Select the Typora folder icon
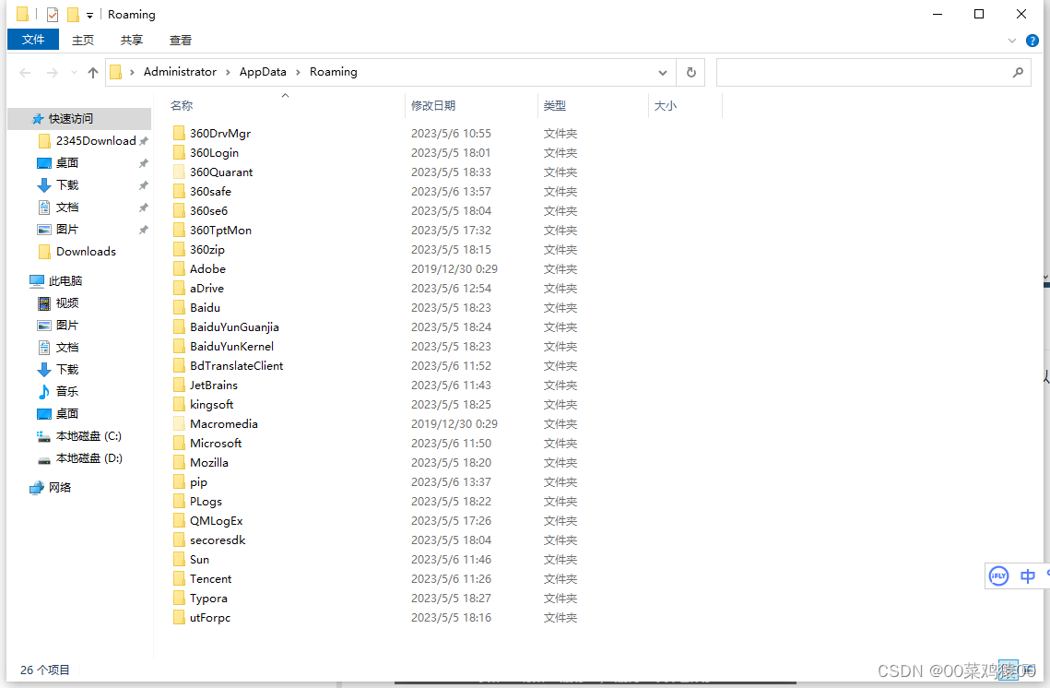This screenshot has width=1050, height=688. (179, 599)
